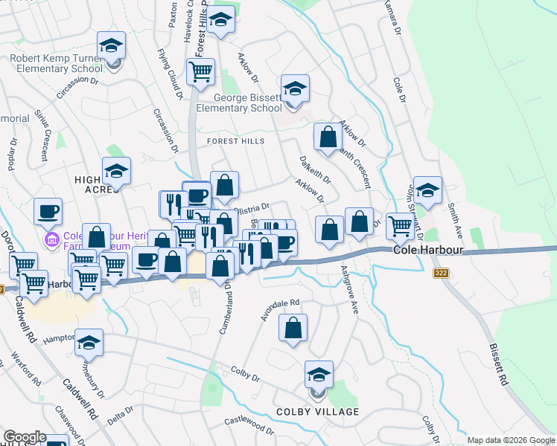Screen dimensions: 557x446
Task: Open grocery cart marker beside Cole Harbour label
Action: pos(401,229)
